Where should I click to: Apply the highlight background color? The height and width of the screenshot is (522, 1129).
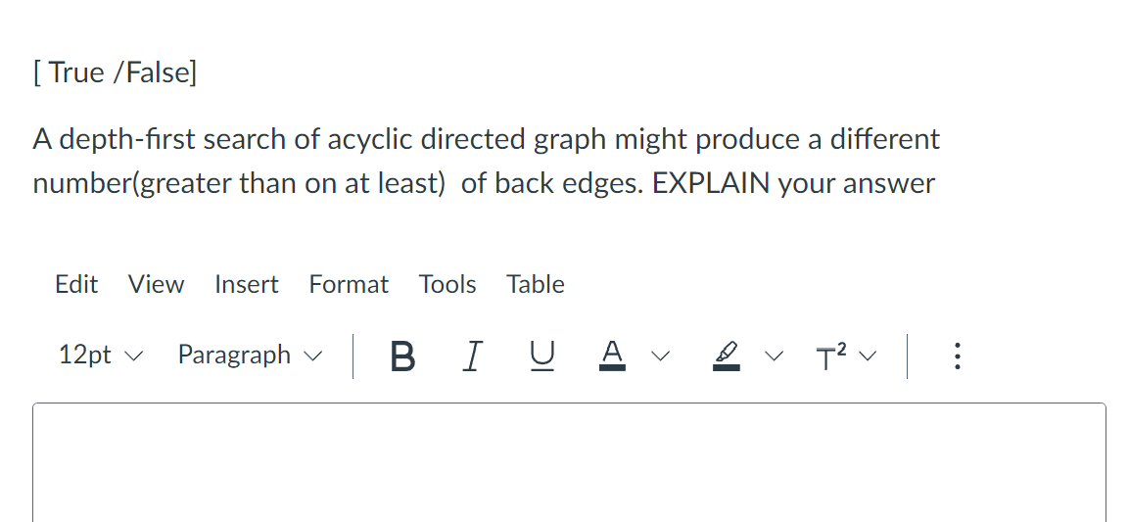726,356
